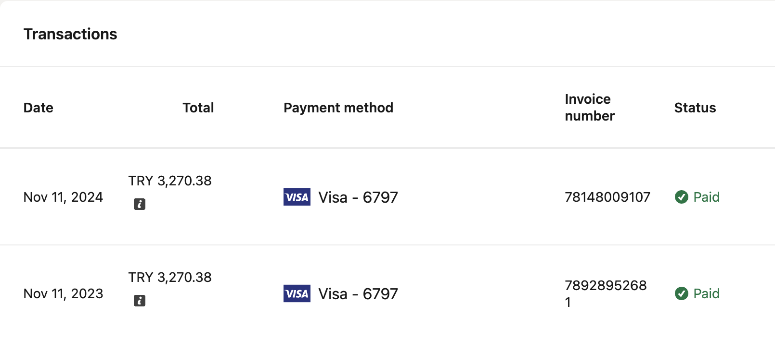
Task: Click the Nov 11, 2023 date
Action: [x=63, y=293]
